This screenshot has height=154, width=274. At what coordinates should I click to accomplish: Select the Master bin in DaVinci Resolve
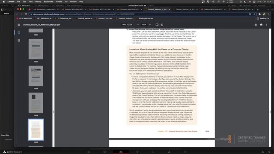tap(6, 13)
